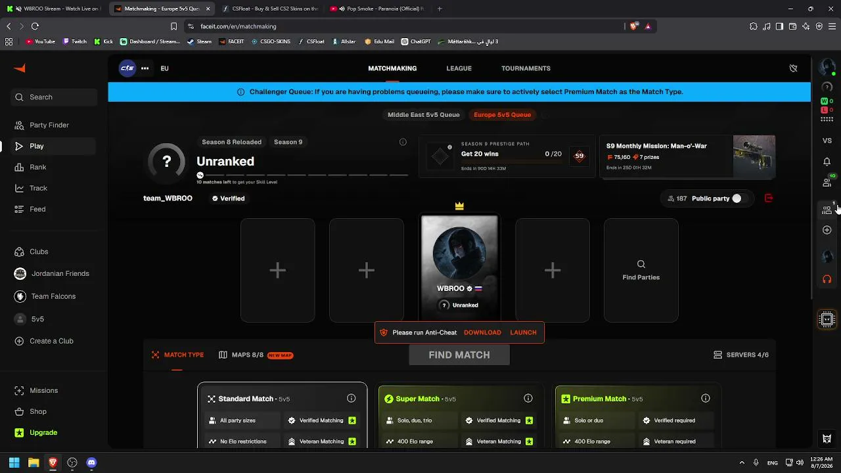This screenshot has width=841, height=473.
Task: Click the plus circle icon in right sidebar
Action: (x=827, y=230)
